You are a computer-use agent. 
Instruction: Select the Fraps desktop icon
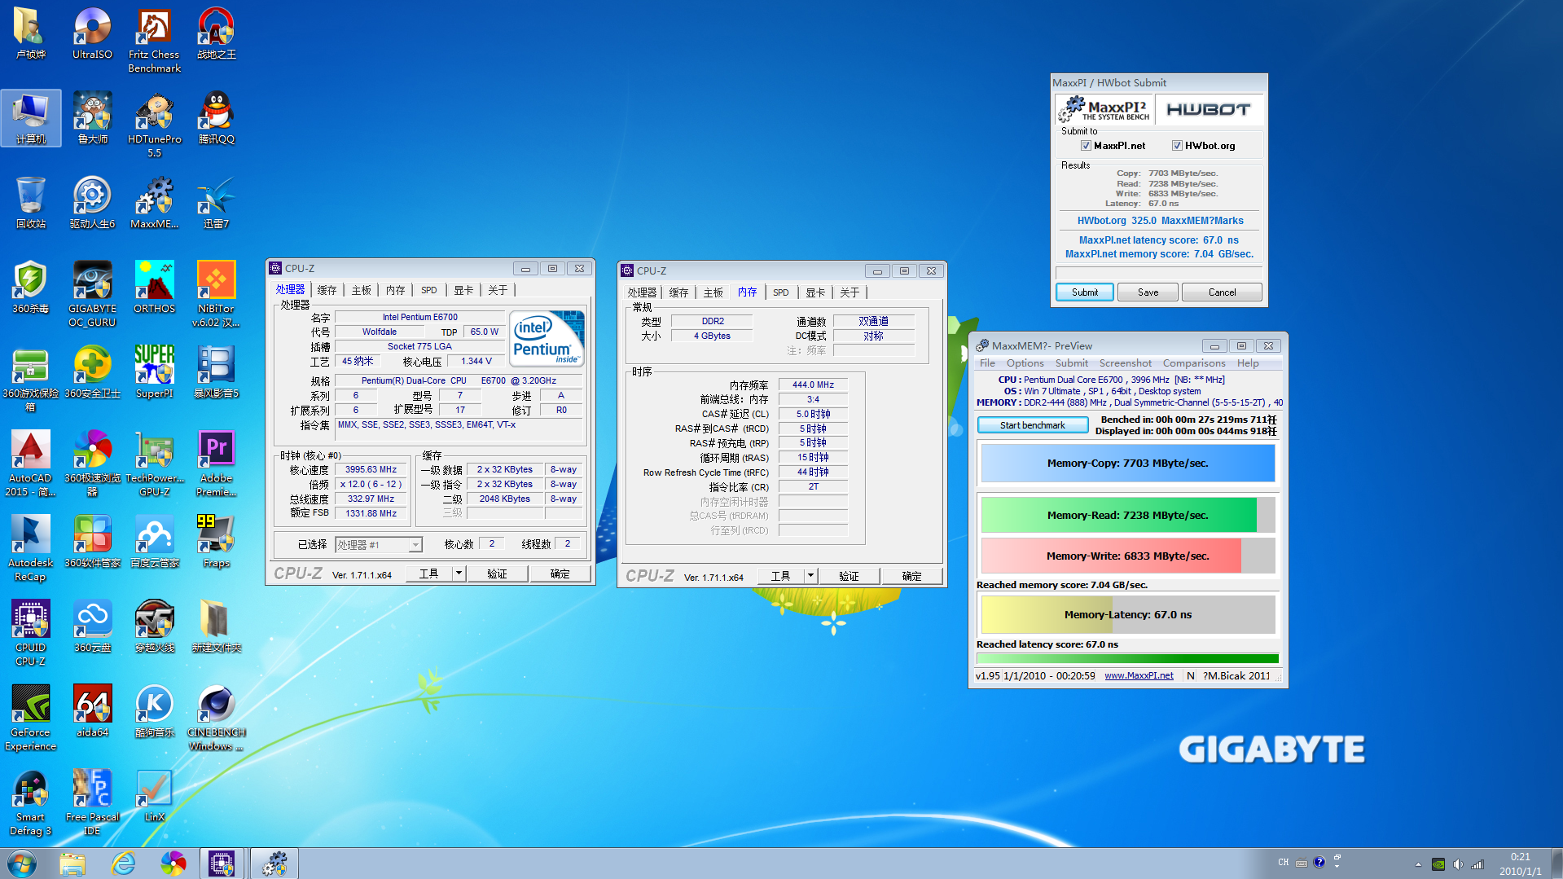pyautogui.click(x=216, y=543)
